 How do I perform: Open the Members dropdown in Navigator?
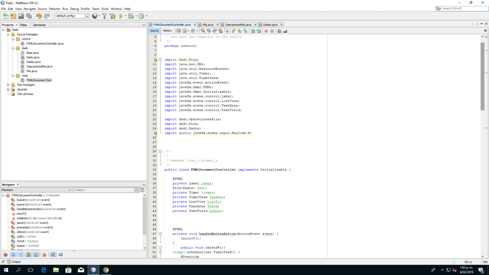pyautogui.click(x=37, y=190)
